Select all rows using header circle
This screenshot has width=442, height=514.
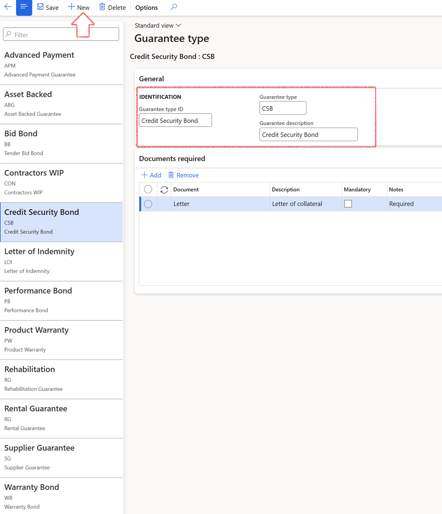tap(148, 189)
